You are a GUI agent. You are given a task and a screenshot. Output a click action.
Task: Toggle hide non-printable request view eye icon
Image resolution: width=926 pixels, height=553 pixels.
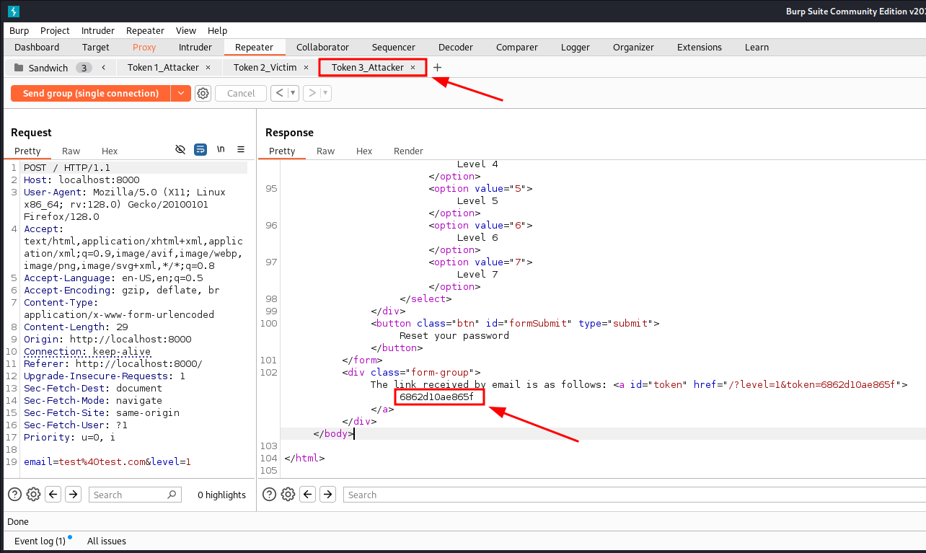click(180, 150)
